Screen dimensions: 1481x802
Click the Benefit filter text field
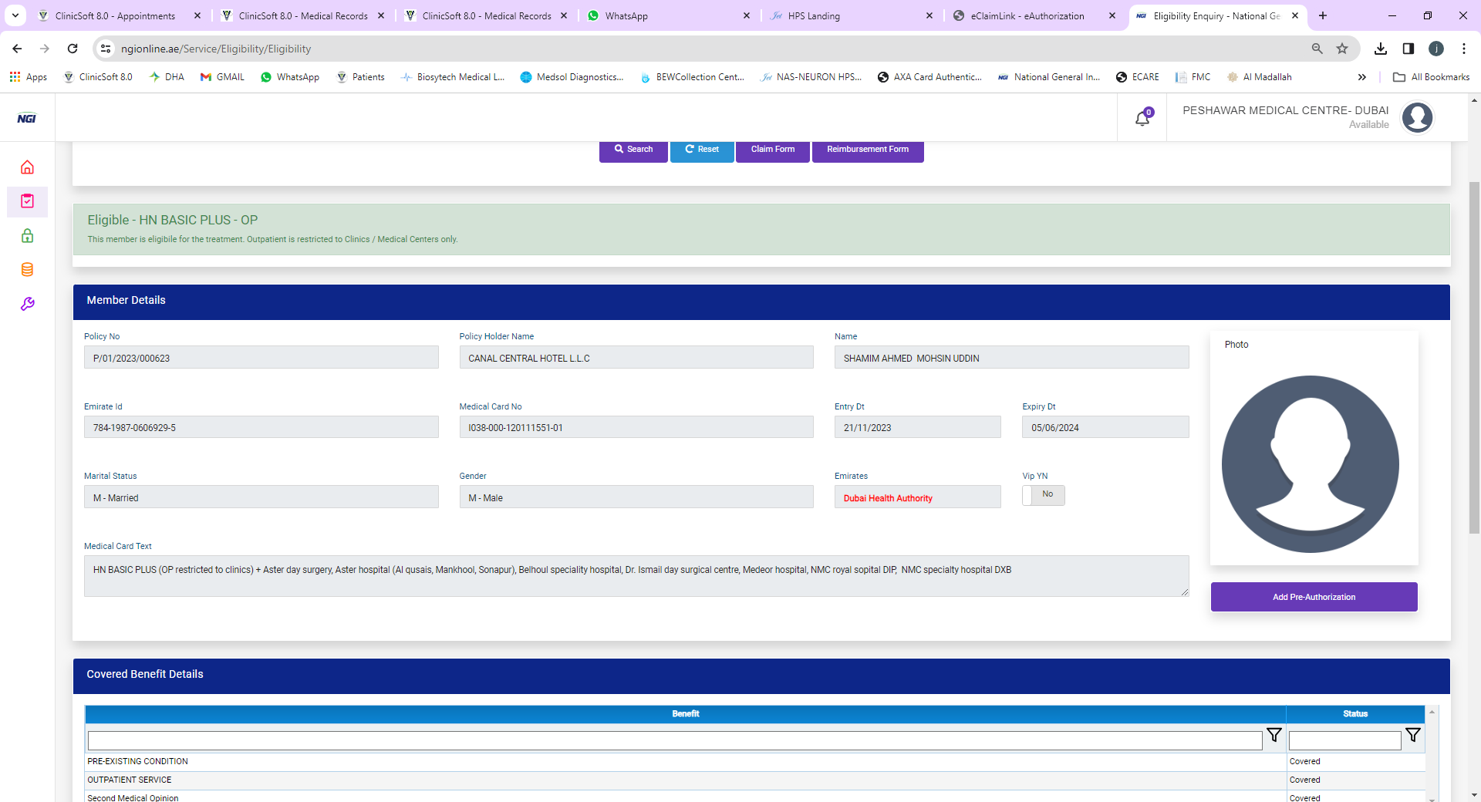(x=674, y=741)
